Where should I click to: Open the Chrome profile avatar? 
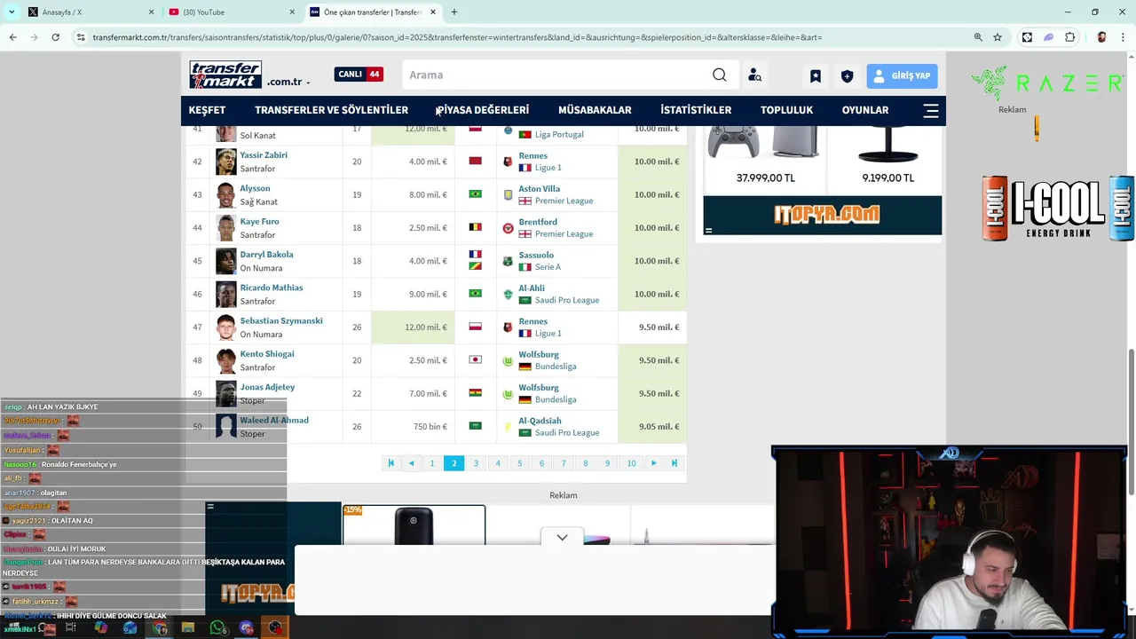pos(1101,37)
